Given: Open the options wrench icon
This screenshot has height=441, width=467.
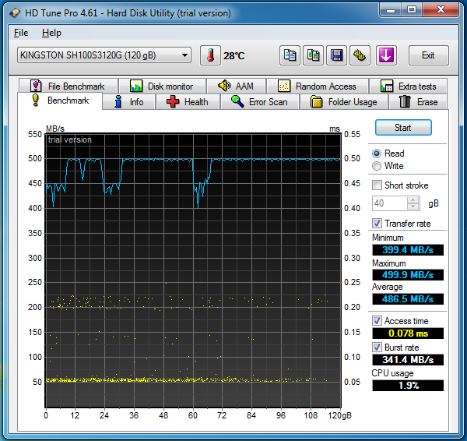Looking at the screenshot, I should coord(360,55).
